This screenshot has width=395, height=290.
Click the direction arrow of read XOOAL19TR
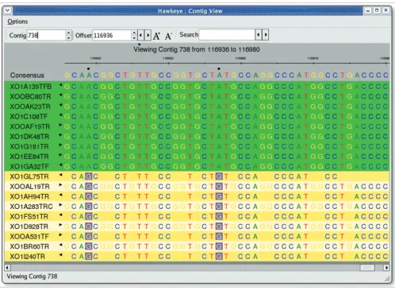[60, 185]
